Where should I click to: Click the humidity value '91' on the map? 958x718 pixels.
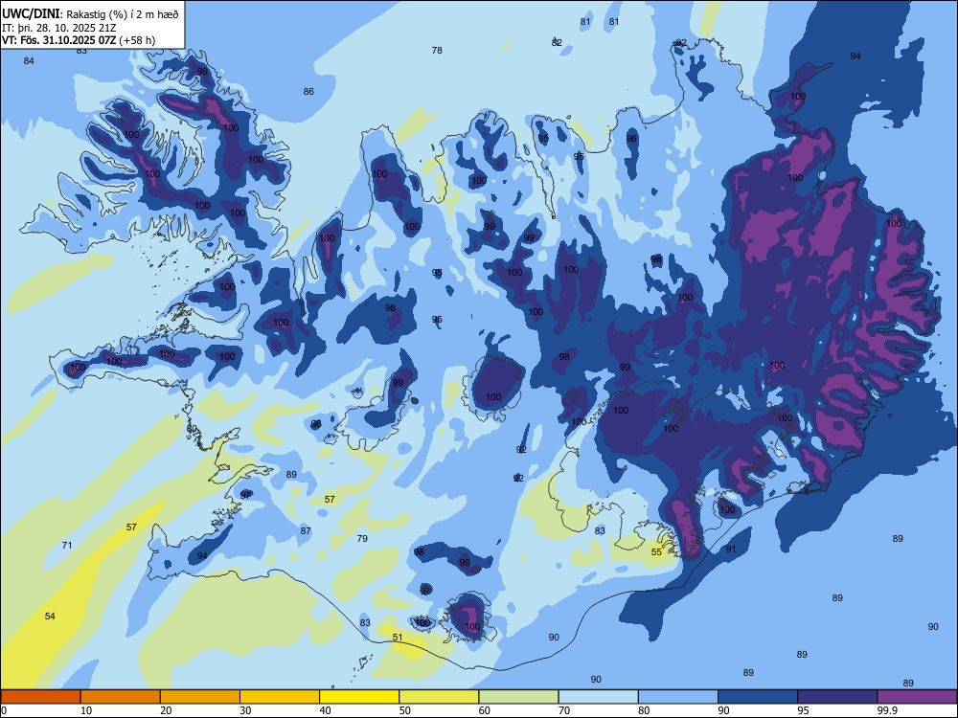tap(731, 550)
